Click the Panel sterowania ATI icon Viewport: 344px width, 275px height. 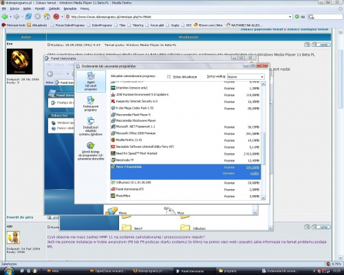click(x=113, y=189)
